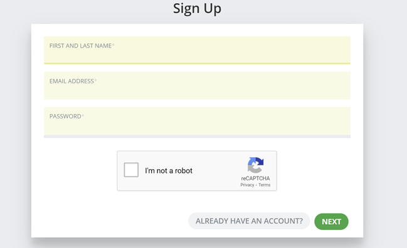
Task: Click the required asterisk beside PASSWORD
Action: pyautogui.click(x=83, y=115)
